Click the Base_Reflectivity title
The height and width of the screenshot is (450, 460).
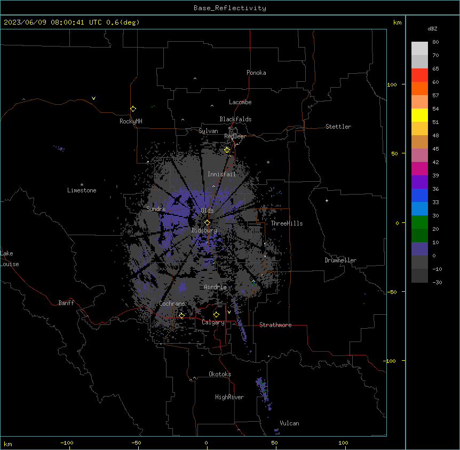[x=230, y=8]
